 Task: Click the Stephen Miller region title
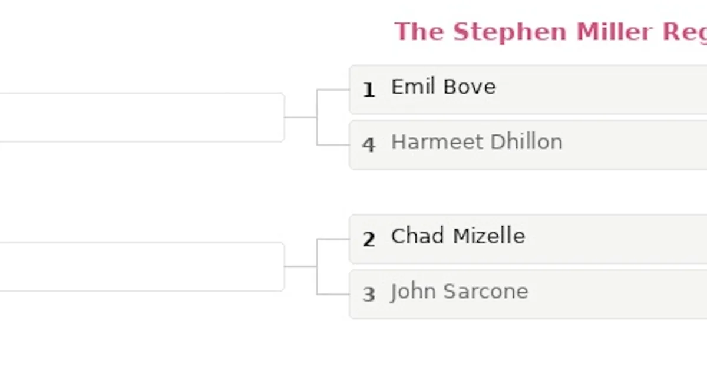click(x=550, y=32)
